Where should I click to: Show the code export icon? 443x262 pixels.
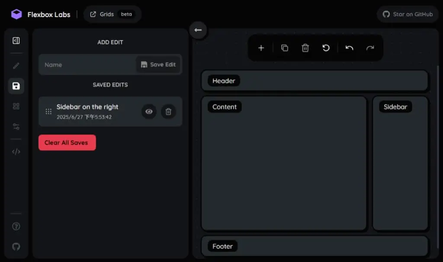tap(16, 152)
